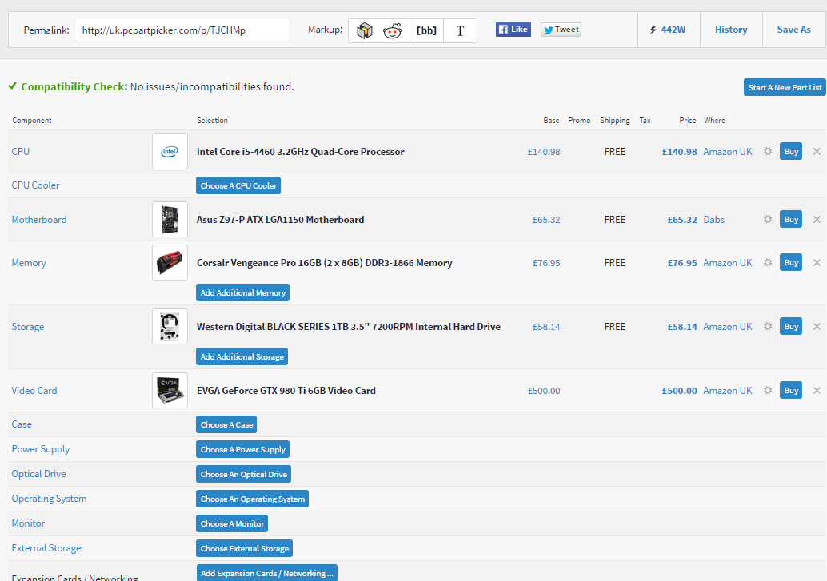Click the £76.95 base price for memory
Viewport: 827px width, 581px height.
click(546, 263)
